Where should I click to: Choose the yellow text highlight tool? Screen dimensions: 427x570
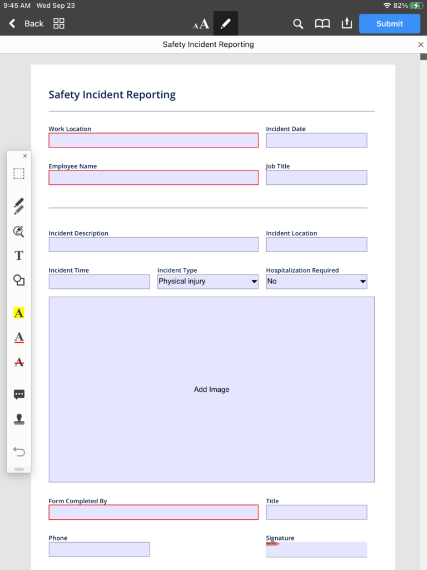(19, 313)
